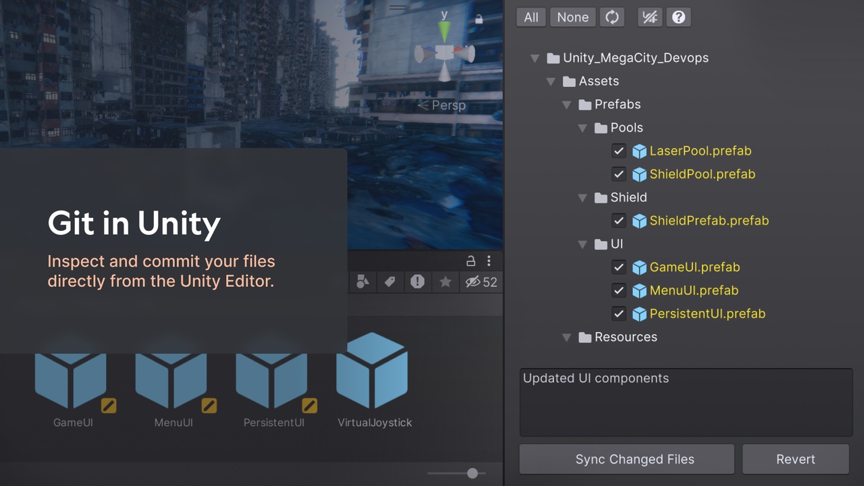Select the Unity_MegaCity_Devops root label
Screen dimensions: 864x486
(636, 58)
